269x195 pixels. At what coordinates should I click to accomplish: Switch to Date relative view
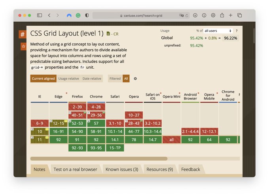click(92, 79)
